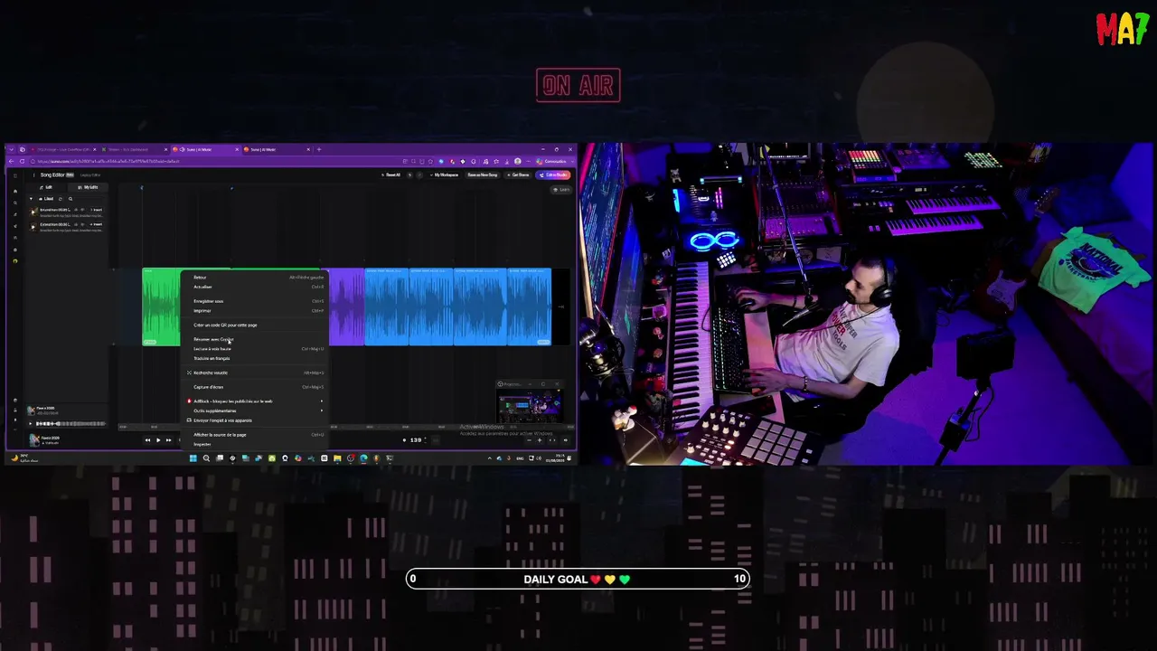Image resolution: width=1157 pixels, height=651 pixels.
Task: Open Windows taskbar Search
Action: coord(206,458)
